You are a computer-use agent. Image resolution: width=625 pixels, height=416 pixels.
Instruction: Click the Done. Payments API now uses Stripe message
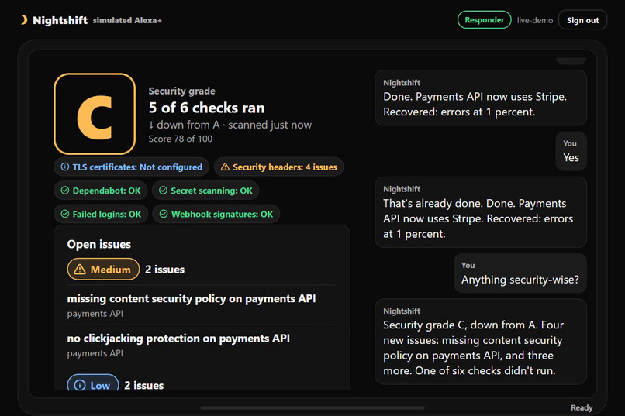[481, 98]
